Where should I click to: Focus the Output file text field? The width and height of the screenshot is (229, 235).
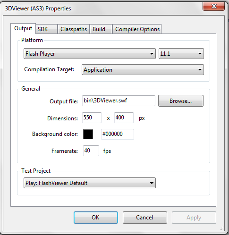tap(119, 101)
